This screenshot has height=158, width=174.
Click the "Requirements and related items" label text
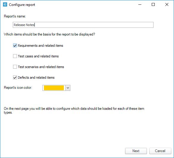tap(40, 46)
